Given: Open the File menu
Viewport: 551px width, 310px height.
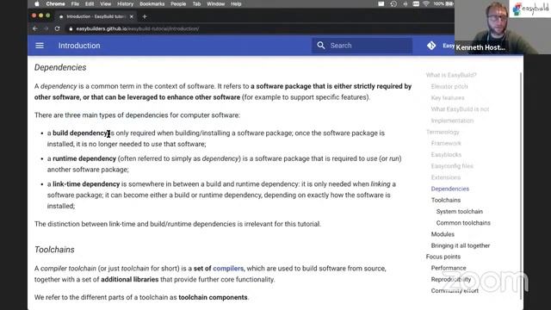Looking at the screenshot, I should pos(75,3).
